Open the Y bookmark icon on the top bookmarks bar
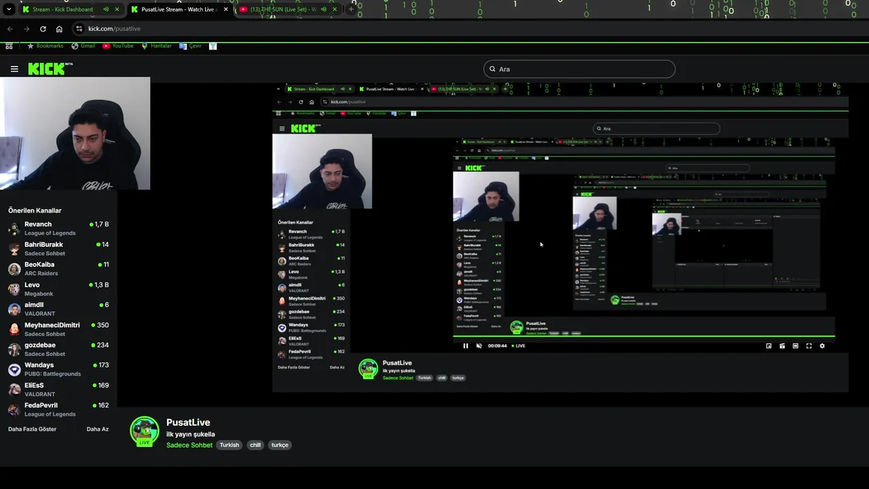The image size is (869, 489). (x=212, y=46)
